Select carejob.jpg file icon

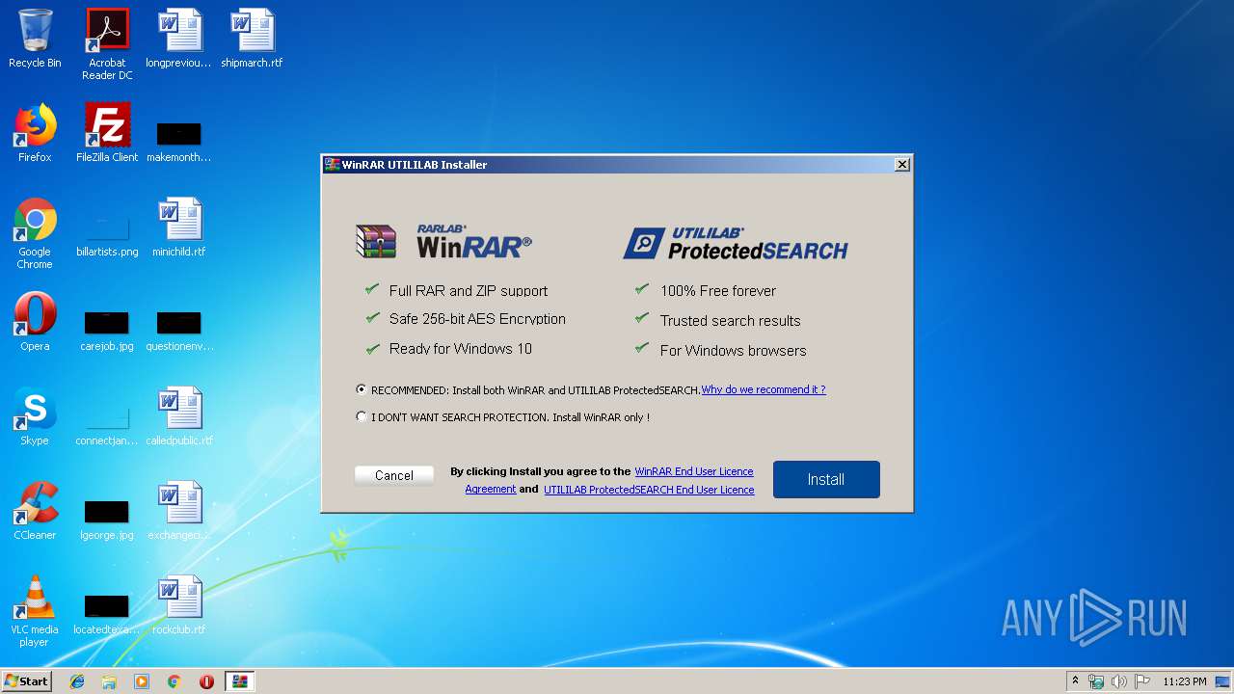[107, 331]
